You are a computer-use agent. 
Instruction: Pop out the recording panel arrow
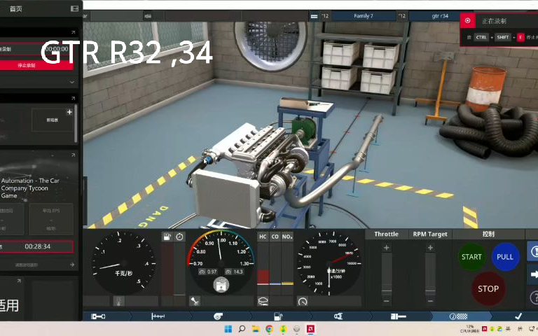click(x=73, y=32)
